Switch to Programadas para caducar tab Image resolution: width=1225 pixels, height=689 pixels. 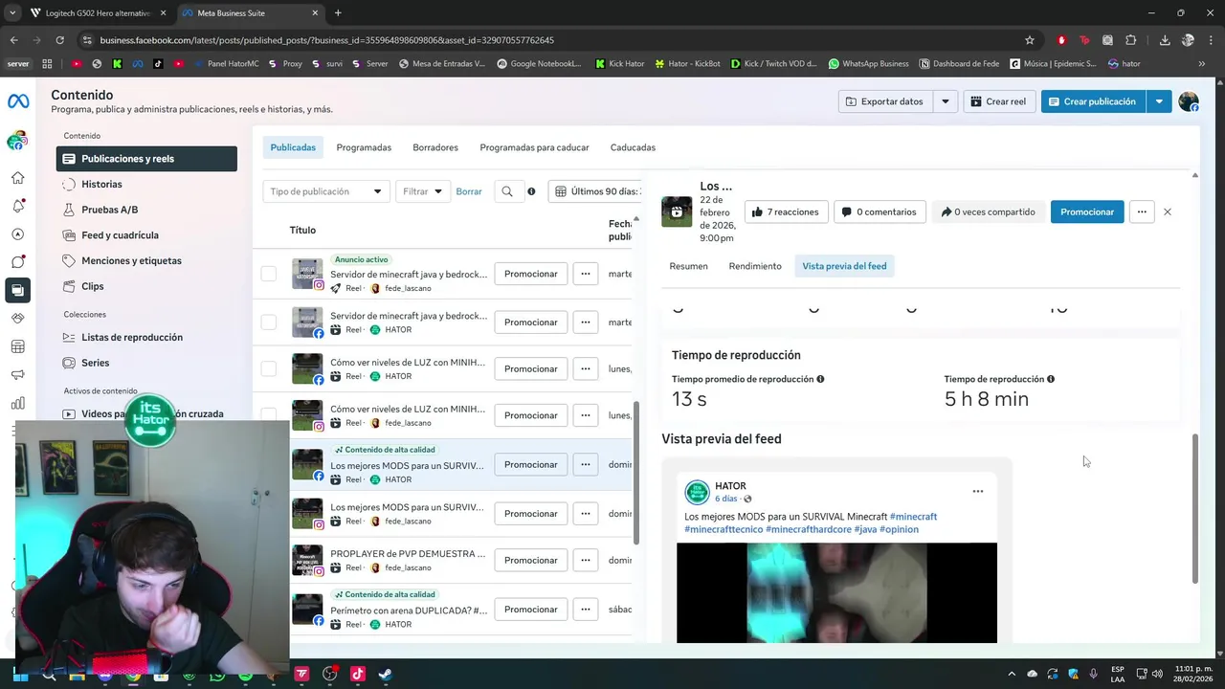534,147
